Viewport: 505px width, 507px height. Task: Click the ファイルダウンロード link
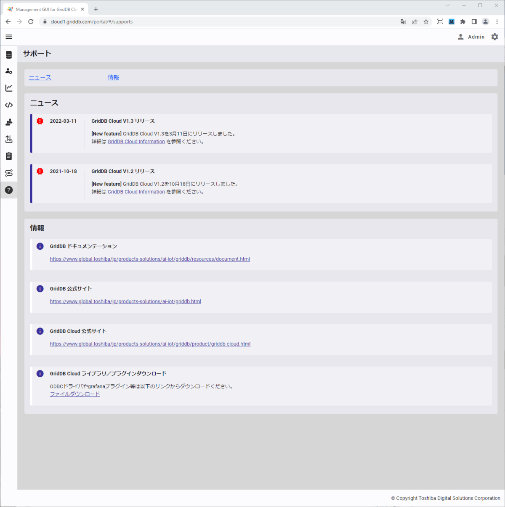75,394
